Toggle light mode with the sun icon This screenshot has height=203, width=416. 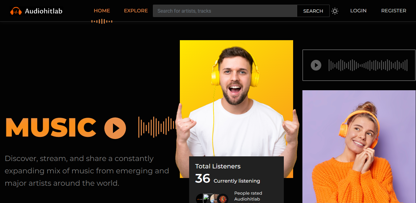coord(335,11)
